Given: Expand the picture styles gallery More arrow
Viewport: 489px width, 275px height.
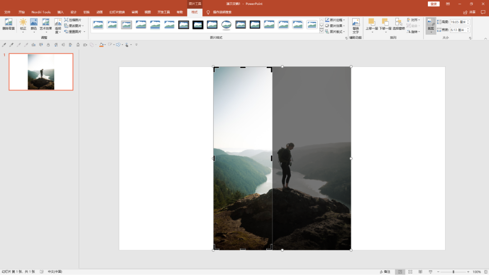Looking at the screenshot, I should pyautogui.click(x=321, y=31).
